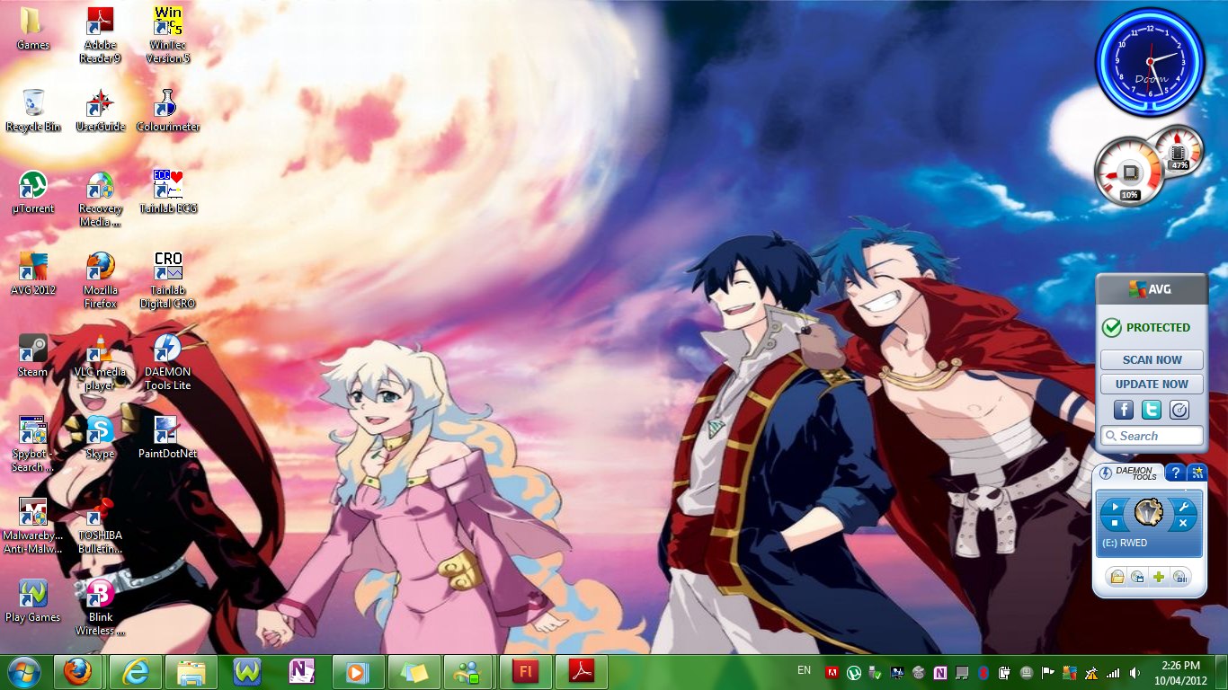Click the Bluetooth tray icon
Image resolution: width=1228 pixels, height=690 pixels.
(x=983, y=672)
